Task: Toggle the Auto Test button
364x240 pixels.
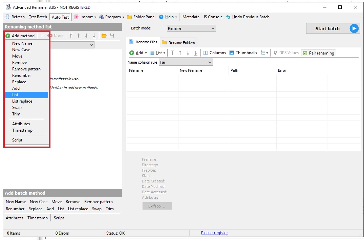Action: pyautogui.click(x=60, y=17)
